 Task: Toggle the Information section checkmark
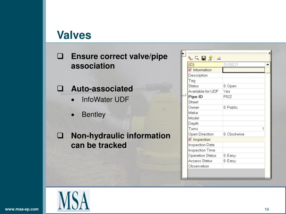(190, 70)
